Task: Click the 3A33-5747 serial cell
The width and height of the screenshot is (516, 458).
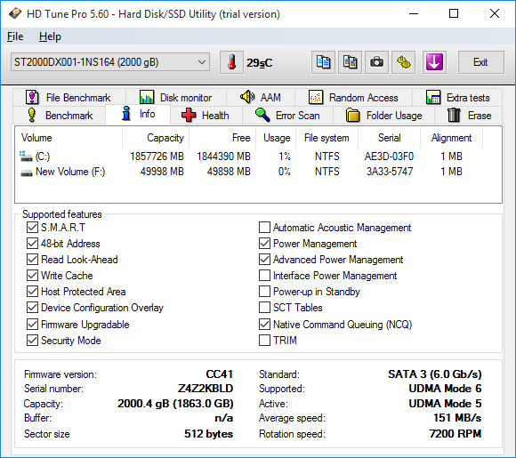Action: [390, 172]
